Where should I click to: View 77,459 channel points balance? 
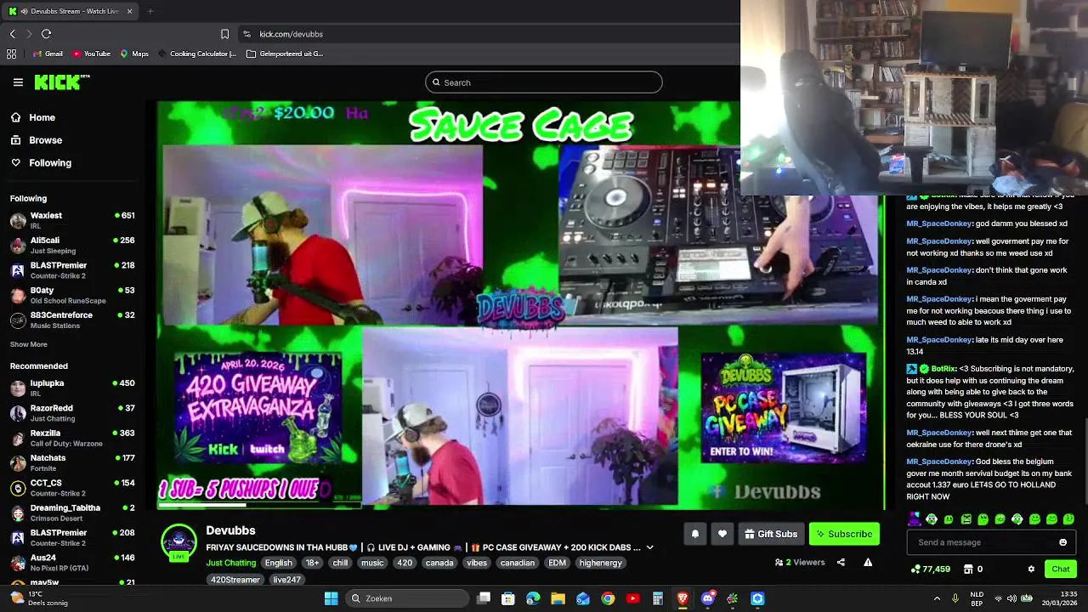930,569
